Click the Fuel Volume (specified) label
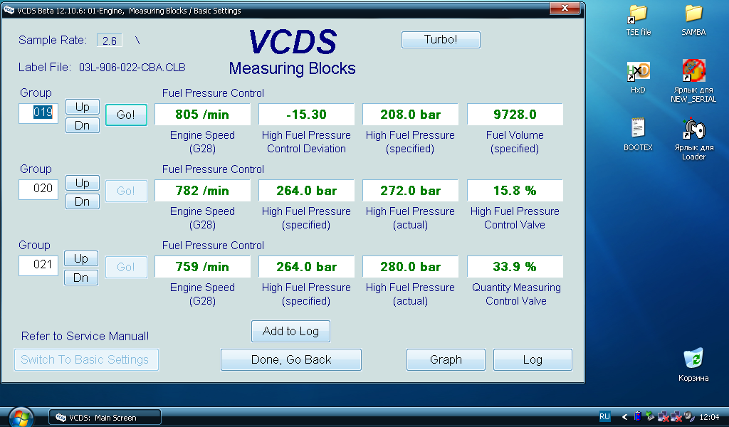This screenshot has height=427, width=729. (x=515, y=142)
